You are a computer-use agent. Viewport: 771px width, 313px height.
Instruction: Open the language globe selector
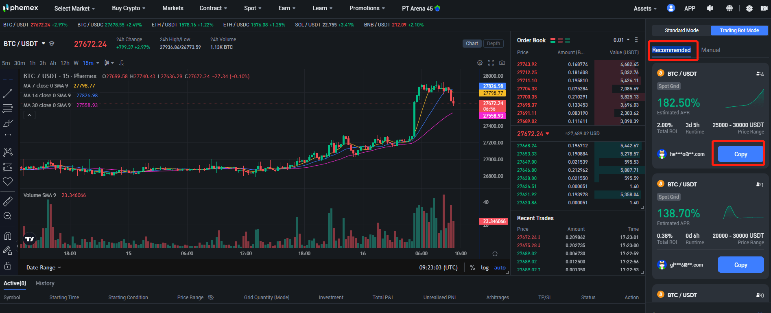click(730, 8)
